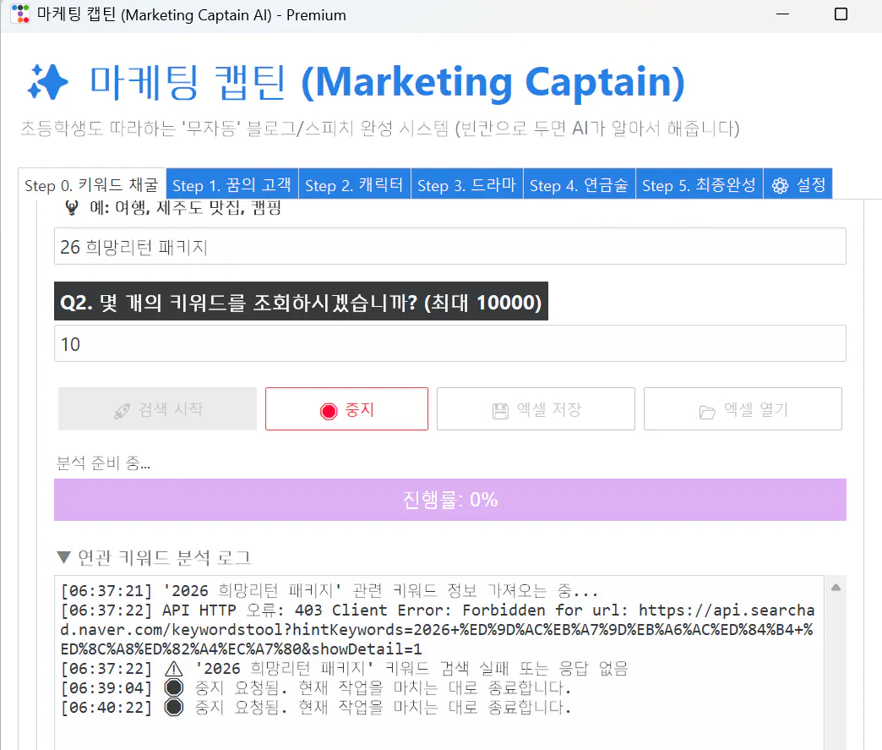Click inside the keyword field showing 26 희망리턴 패키지
882x750 pixels.
[450, 245]
